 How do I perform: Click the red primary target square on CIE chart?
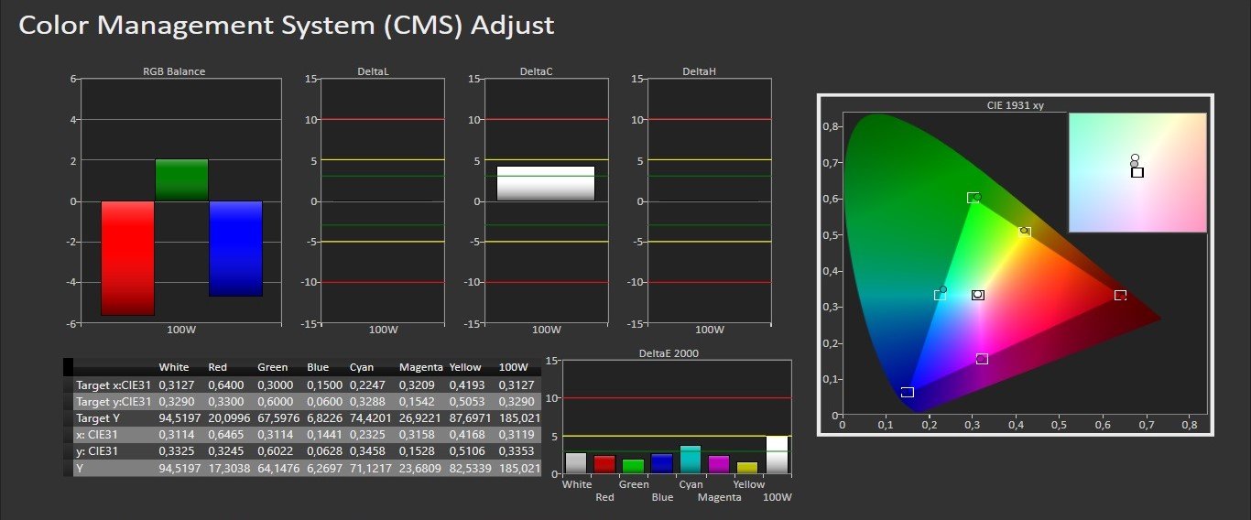(x=1120, y=295)
